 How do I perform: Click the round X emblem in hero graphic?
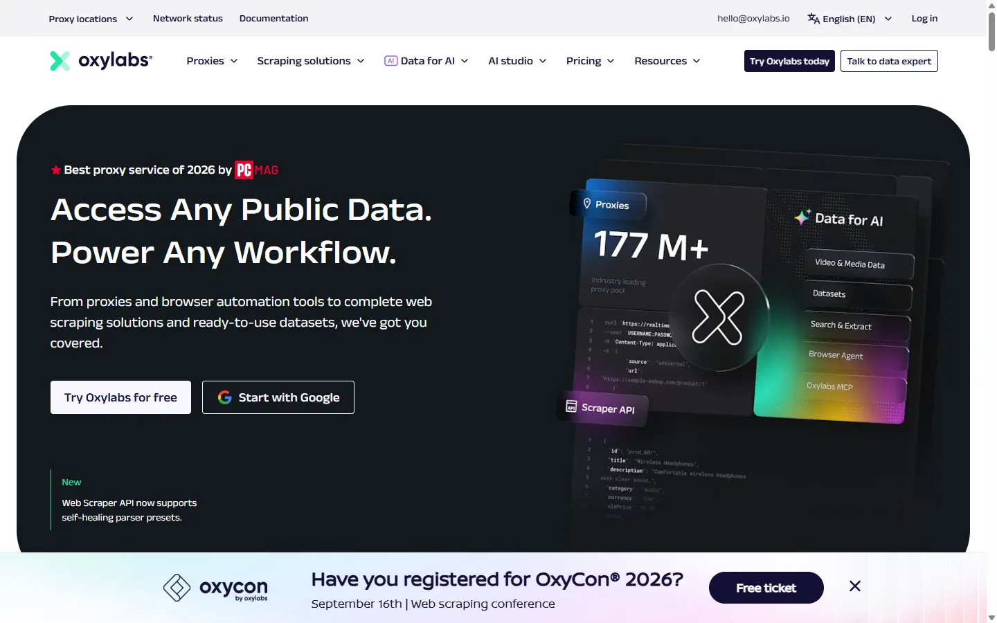tap(719, 318)
